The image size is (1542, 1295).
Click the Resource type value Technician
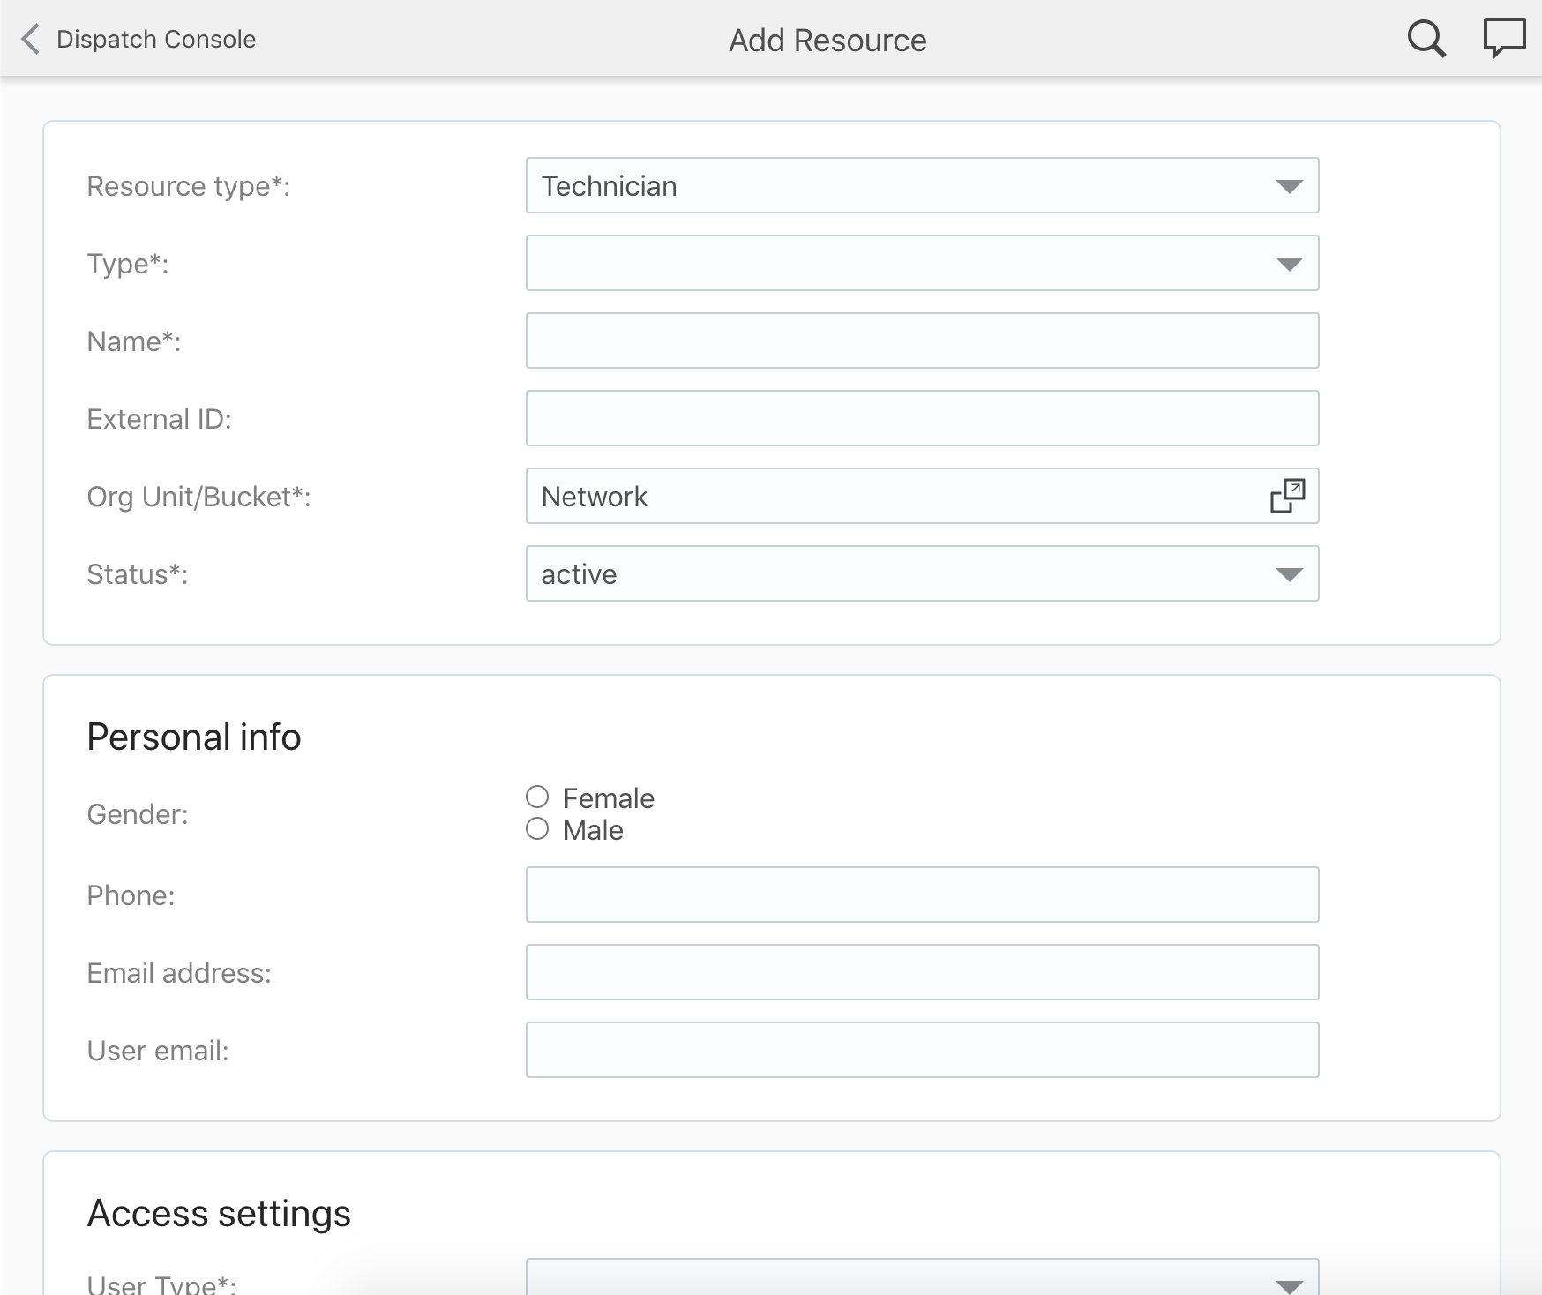tap(609, 185)
